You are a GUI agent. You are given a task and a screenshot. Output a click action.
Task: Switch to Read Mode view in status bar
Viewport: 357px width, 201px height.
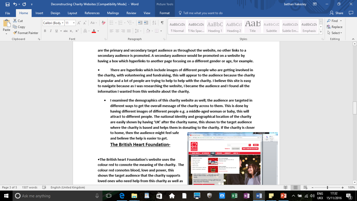point(285,188)
